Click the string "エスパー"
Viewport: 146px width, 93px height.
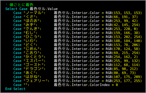tap(33, 61)
